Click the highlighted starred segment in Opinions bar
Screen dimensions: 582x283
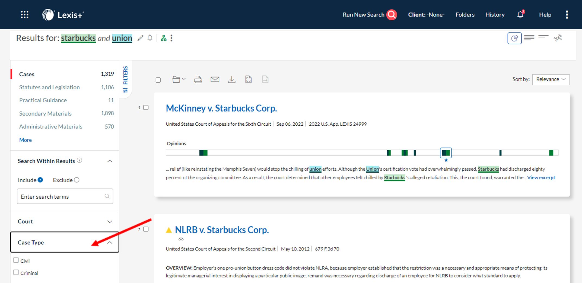[446, 153]
